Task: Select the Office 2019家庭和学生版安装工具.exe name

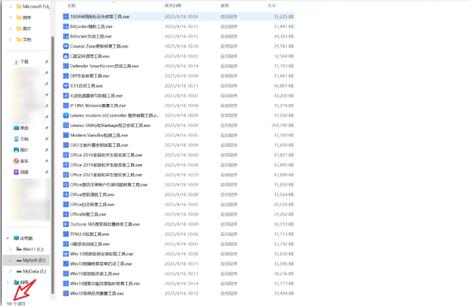Action: coord(106,165)
